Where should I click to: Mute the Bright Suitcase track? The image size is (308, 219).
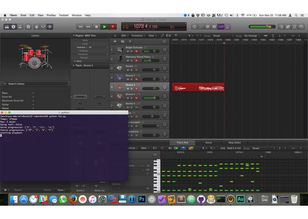128,51
